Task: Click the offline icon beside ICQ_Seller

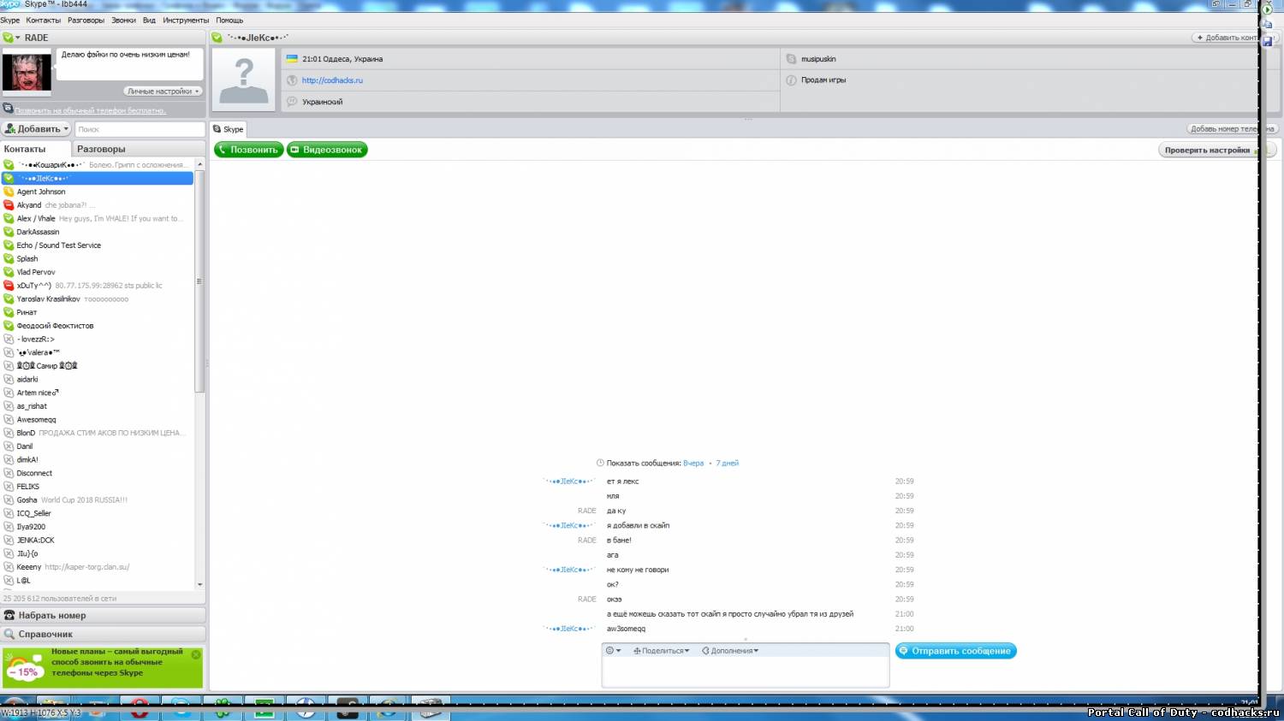Action: tap(9, 513)
